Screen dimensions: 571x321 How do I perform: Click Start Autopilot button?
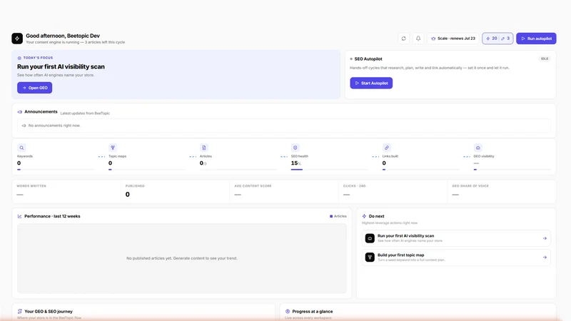371,83
